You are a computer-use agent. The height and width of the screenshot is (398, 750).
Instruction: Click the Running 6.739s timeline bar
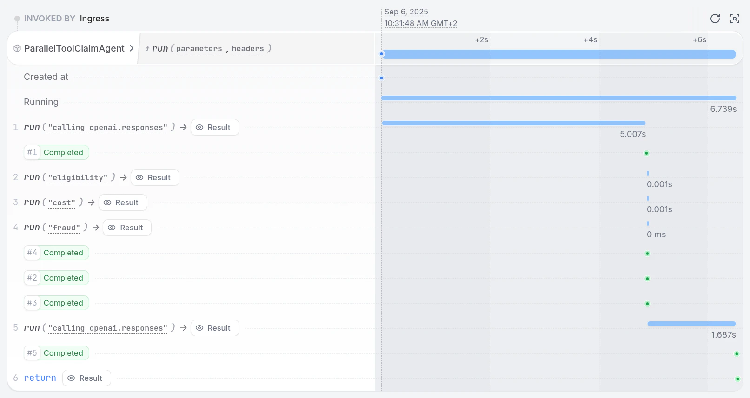click(558, 98)
